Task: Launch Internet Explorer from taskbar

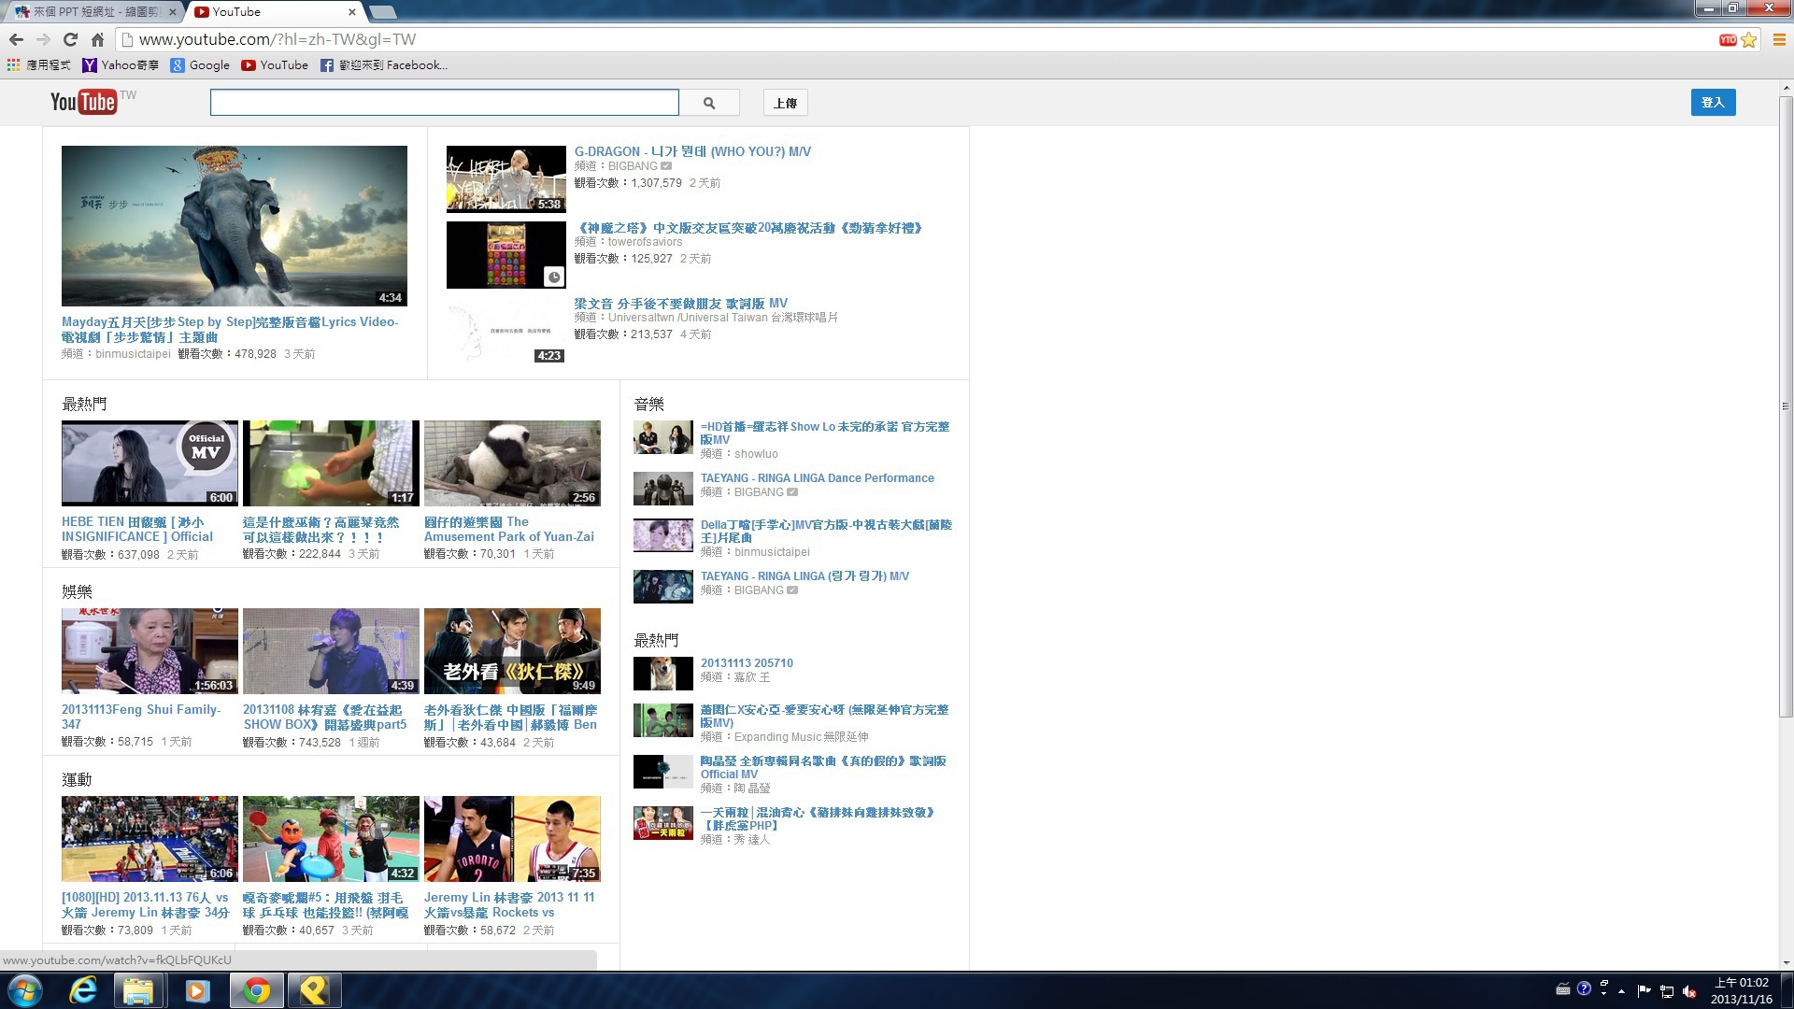Action: [83, 990]
